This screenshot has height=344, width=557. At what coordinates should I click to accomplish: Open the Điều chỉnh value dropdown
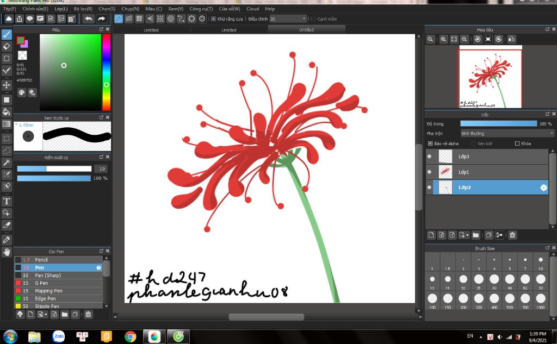304,19
